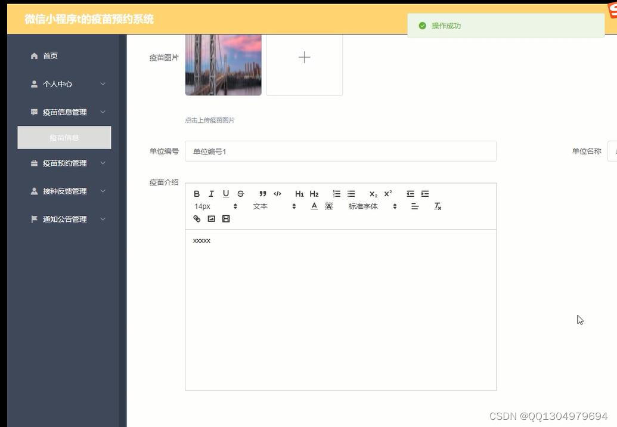This screenshot has height=427, width=617.
Task: Insert a video in the editor
Action: (x=226, y=218)
